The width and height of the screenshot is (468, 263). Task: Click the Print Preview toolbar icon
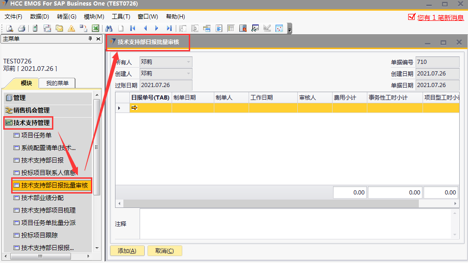pyautogui.click(x=9, y=28)
